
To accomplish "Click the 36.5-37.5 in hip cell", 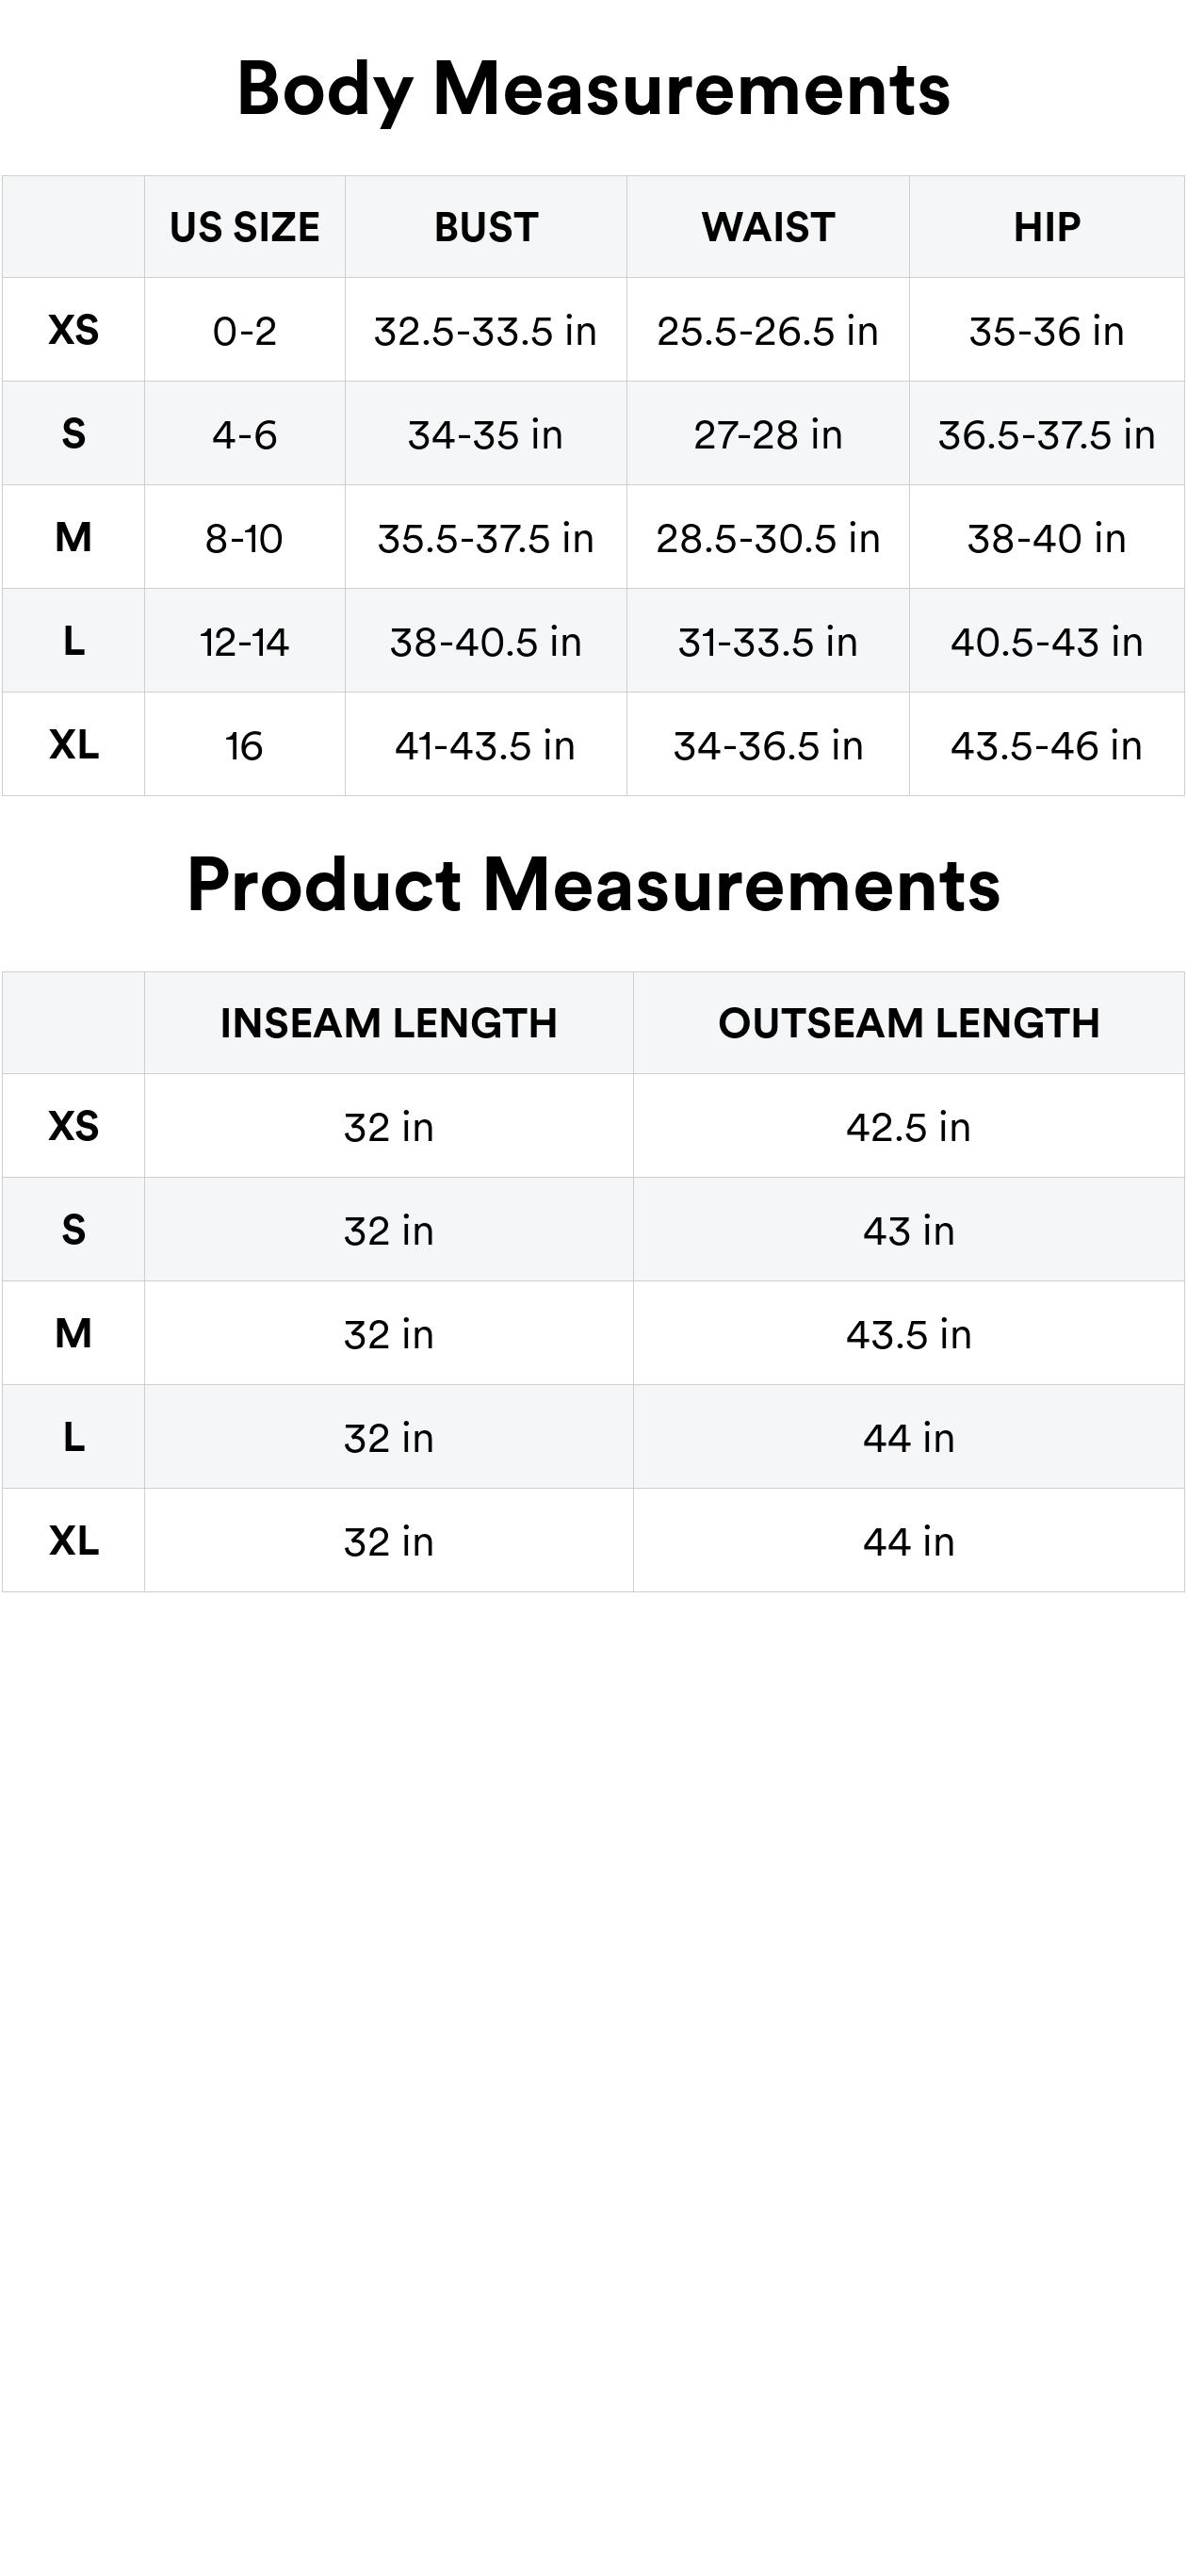I will click(1046, 435).
